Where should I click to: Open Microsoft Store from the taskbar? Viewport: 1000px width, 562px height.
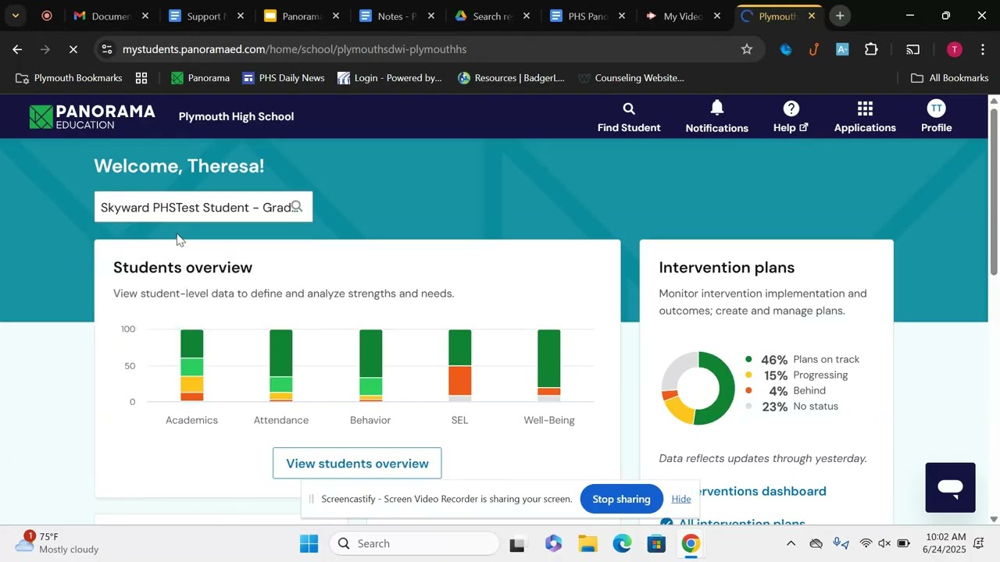click(x=656, y=543)
